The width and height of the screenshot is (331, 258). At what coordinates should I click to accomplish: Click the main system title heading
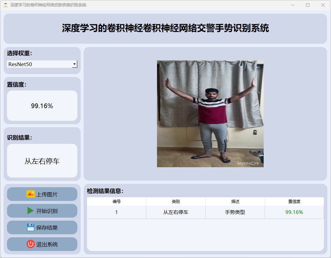pyautogui.click(x=165, y=28)
